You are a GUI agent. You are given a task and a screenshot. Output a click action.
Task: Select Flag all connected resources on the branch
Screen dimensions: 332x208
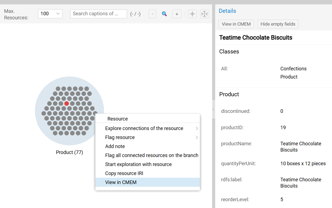(152, 155)
